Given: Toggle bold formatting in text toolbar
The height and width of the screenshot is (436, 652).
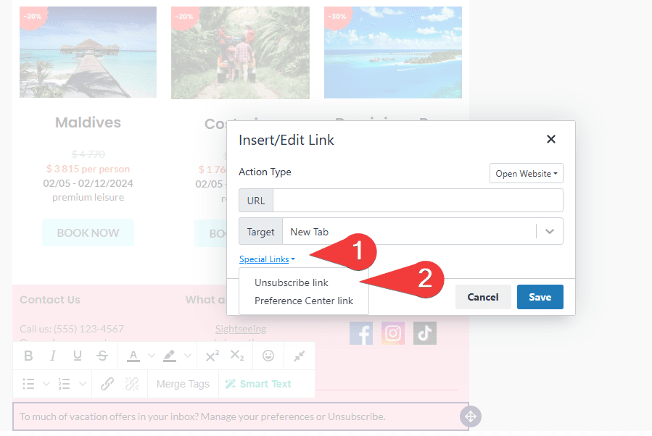Looking at the screenshot, I should tap(28, 356).
